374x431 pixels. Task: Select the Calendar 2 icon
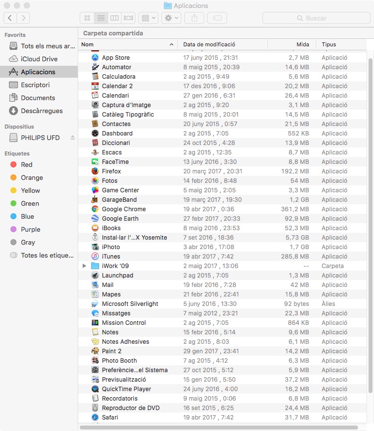point(95,86)
